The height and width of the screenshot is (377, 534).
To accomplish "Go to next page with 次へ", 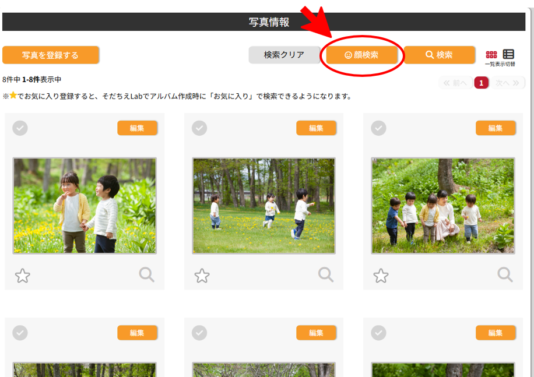I will 507,83.
